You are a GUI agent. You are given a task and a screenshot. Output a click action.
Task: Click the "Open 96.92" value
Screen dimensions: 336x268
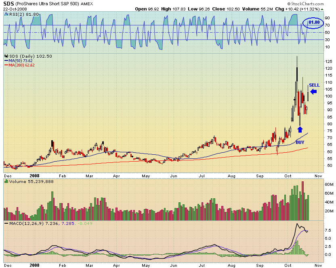coord(147,9)
